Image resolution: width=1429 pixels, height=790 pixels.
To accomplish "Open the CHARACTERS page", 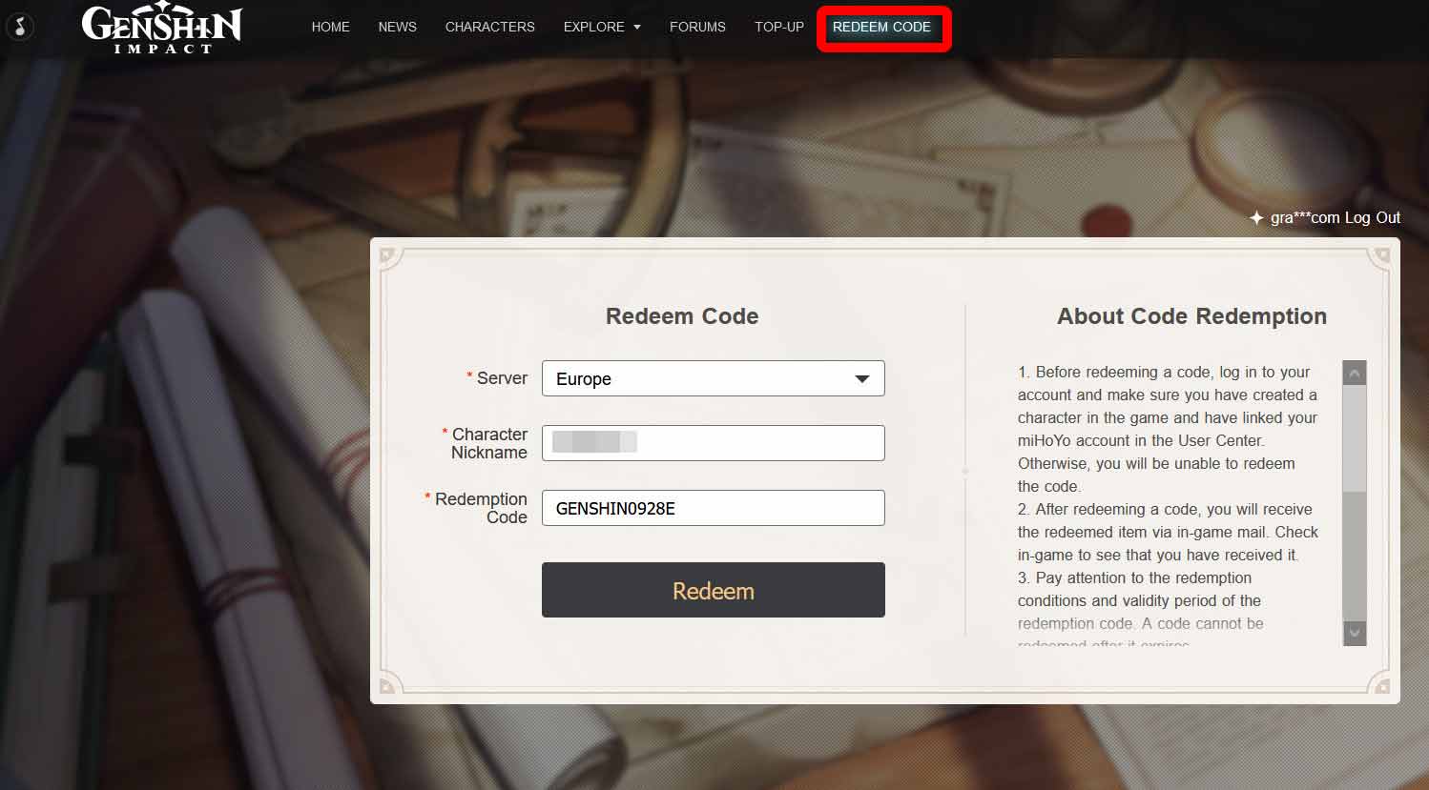I will point(489,27).
